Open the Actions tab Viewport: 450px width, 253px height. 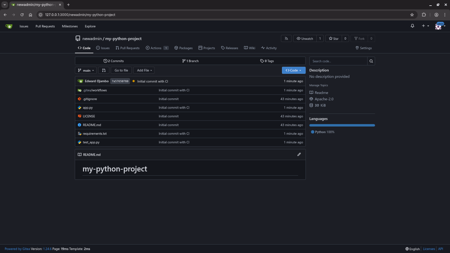click(x=157, y=48)
